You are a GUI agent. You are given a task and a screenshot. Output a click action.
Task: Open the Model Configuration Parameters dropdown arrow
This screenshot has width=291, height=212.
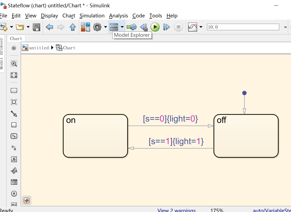[x=105, y=27]
